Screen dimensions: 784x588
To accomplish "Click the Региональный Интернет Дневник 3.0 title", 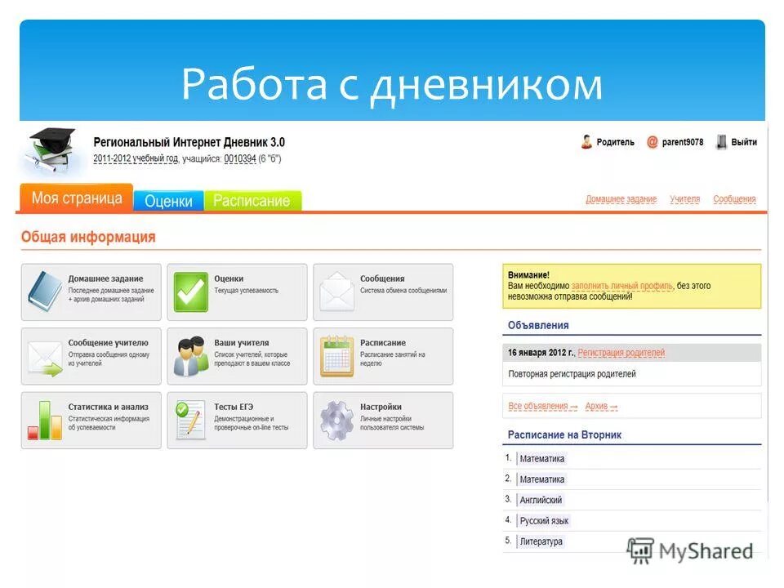I will coord(189,142).
